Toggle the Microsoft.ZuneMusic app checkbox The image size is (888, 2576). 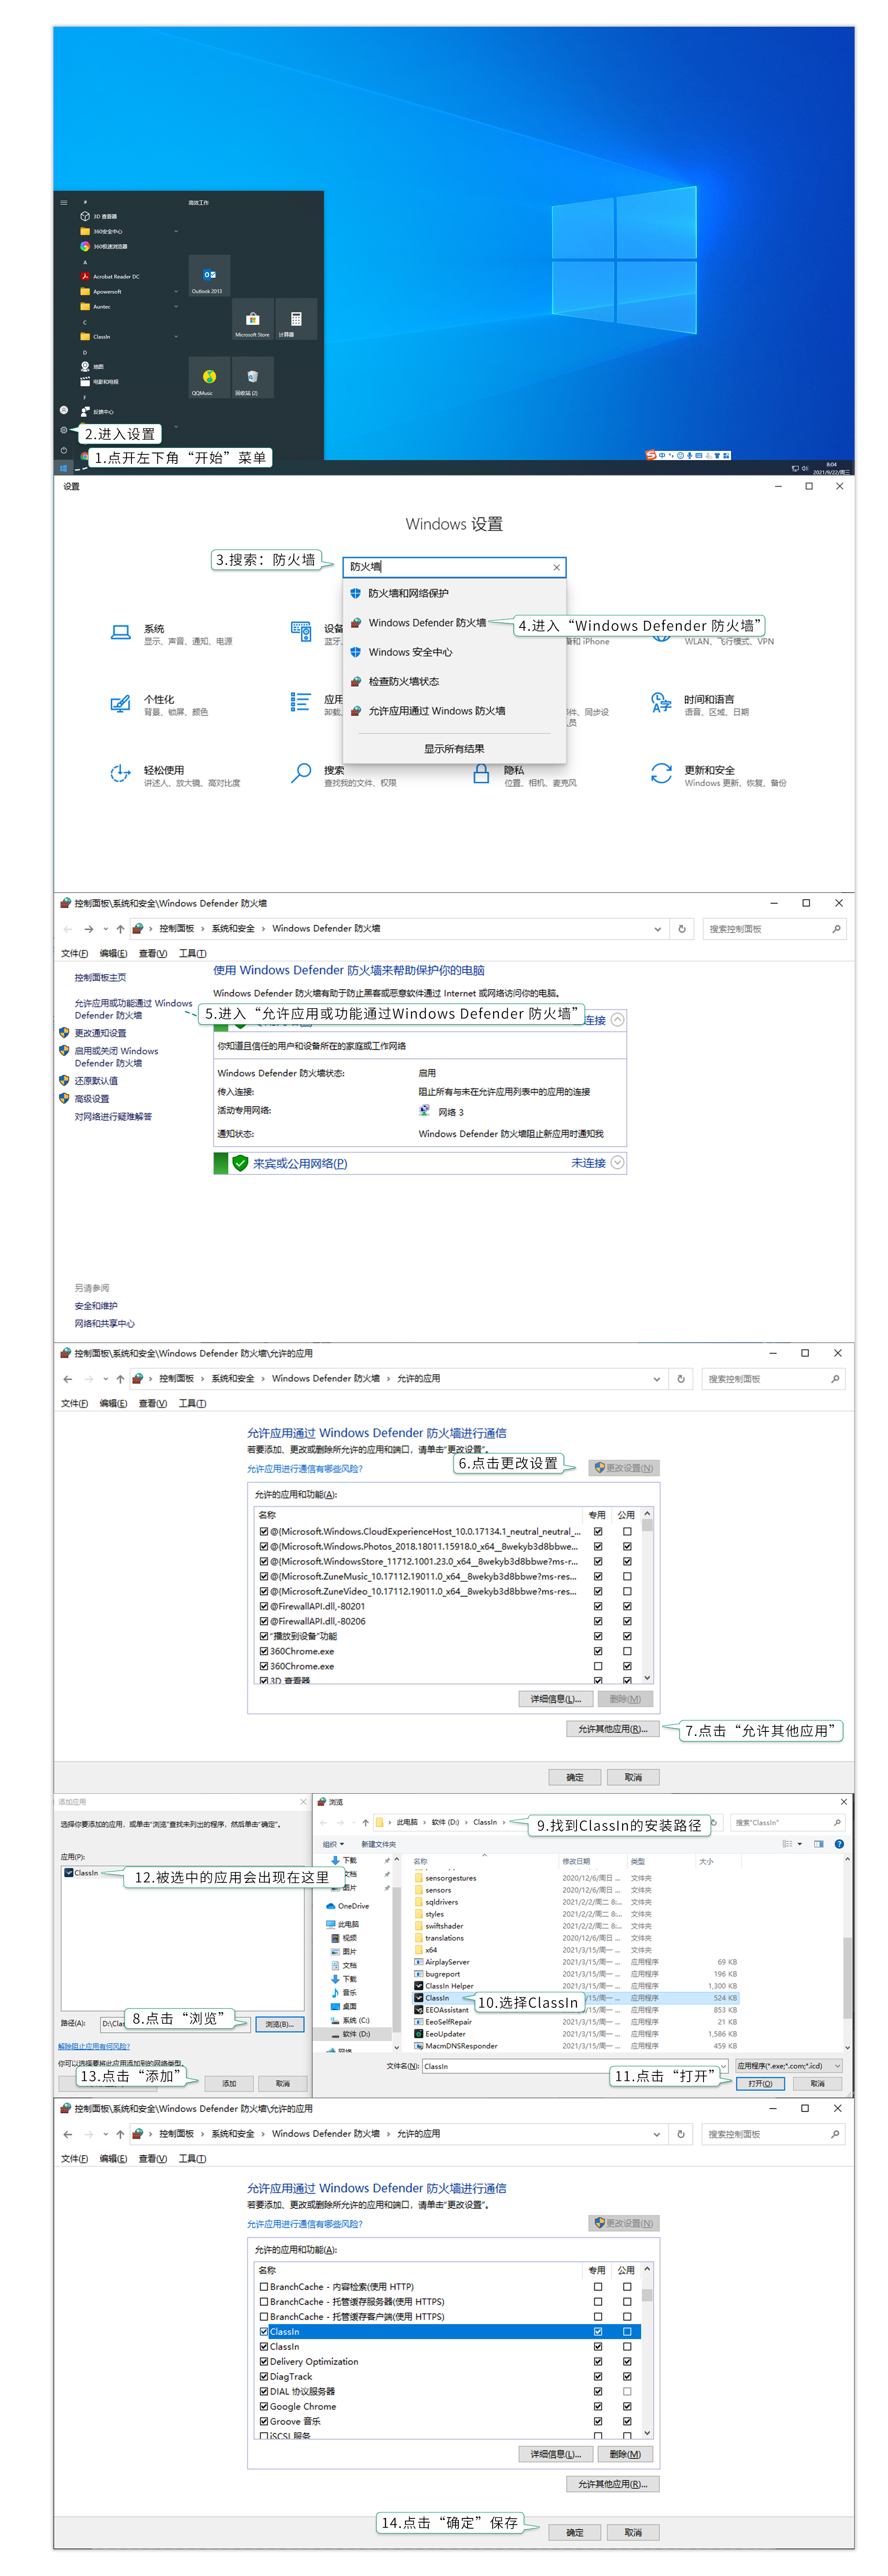click(x=264, y=1576)
